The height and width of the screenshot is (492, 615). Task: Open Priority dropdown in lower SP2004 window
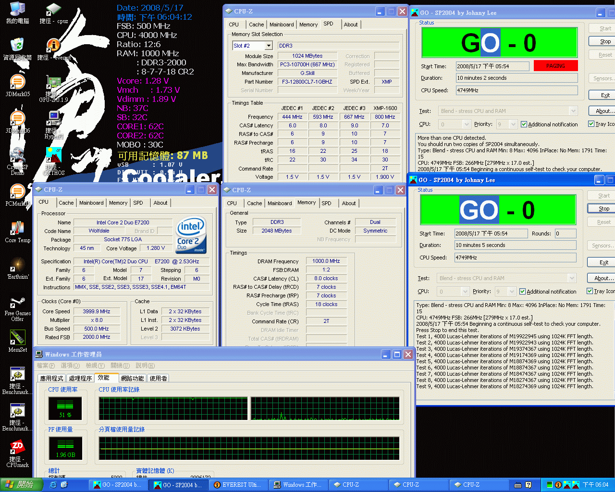pos(512,292)
